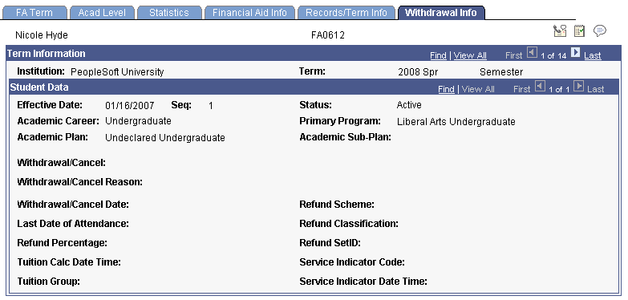Image resolution: width=628 pixels, height=300 pixels.
Task: Click Last link in Student Data header
Action: click(596, 89)
